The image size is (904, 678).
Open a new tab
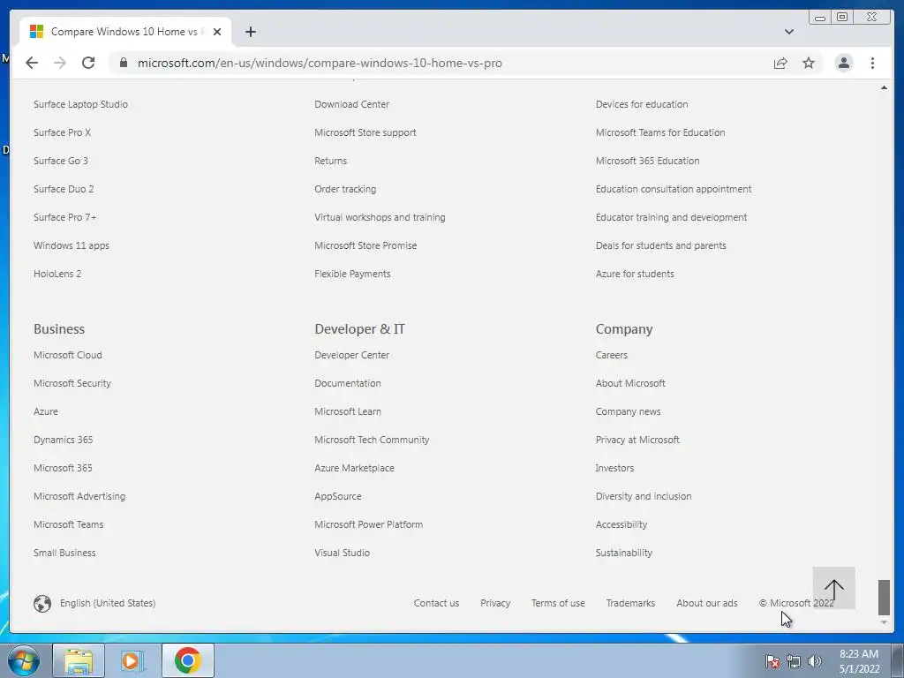pyautogui.click(x=250, y=32)
